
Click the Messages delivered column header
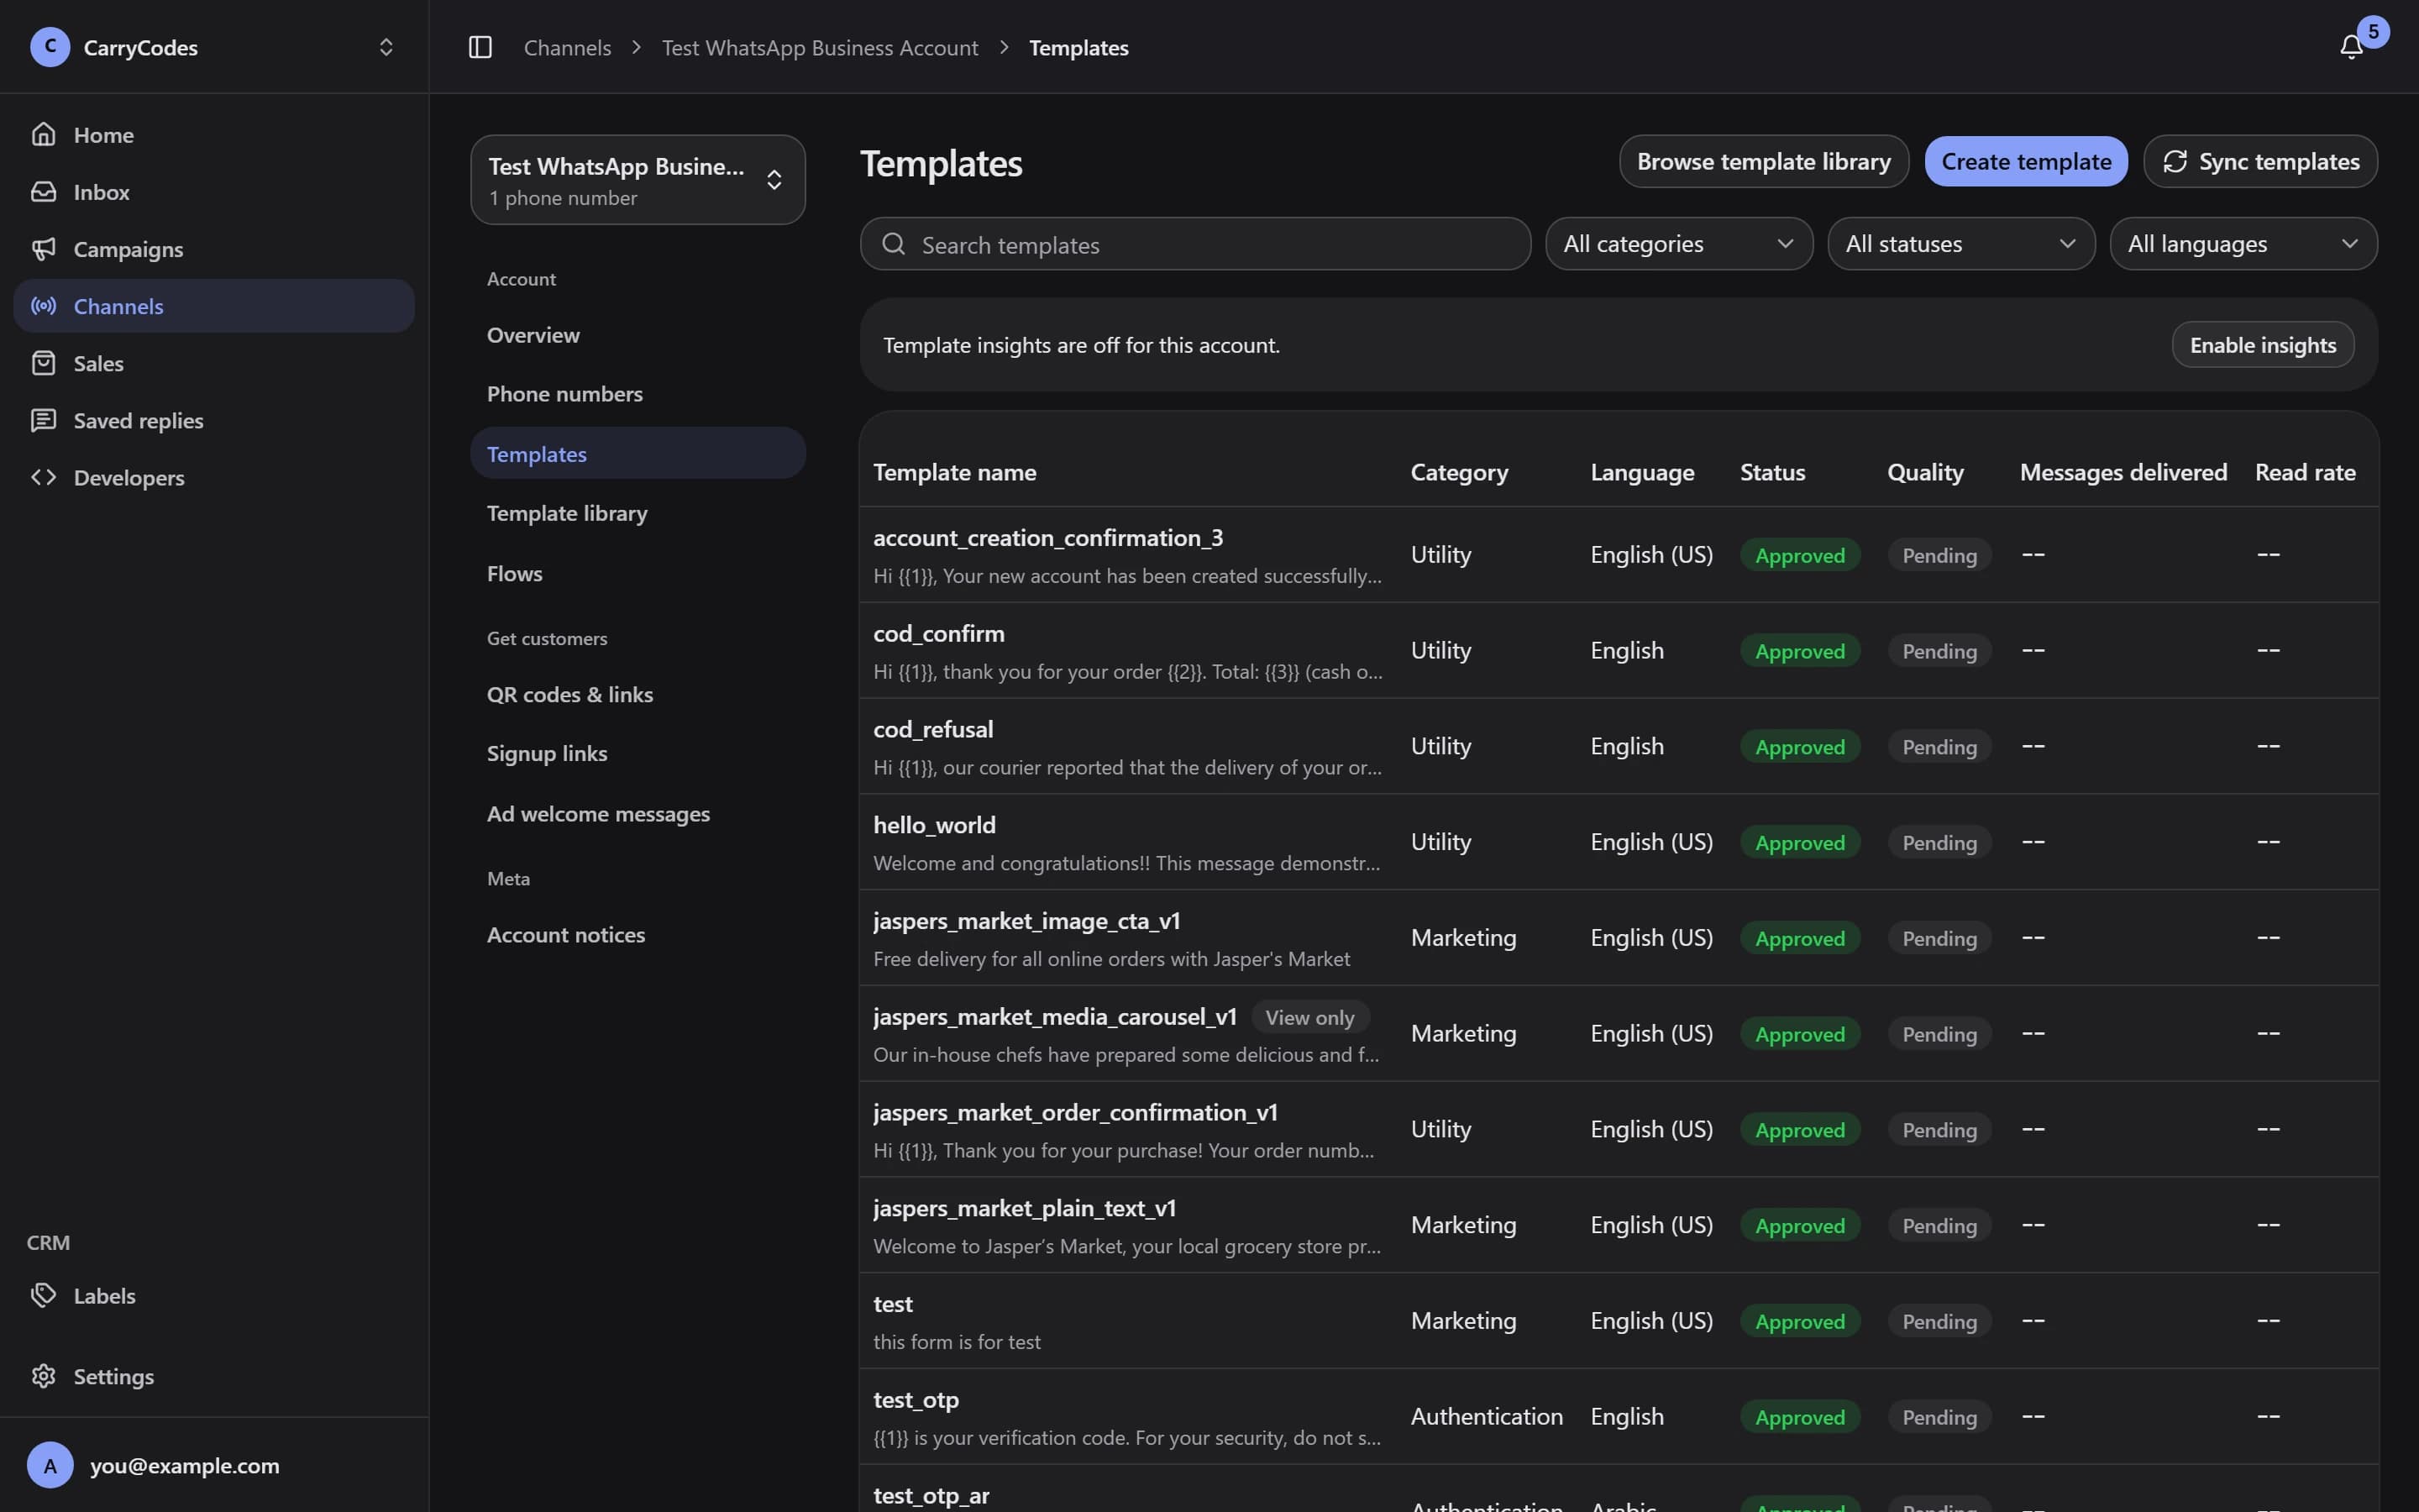[2123, 472]
